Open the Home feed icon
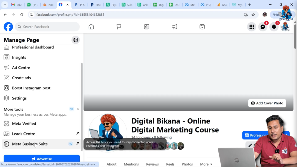Screen dimensions: 297x167 tap(91, 26)
